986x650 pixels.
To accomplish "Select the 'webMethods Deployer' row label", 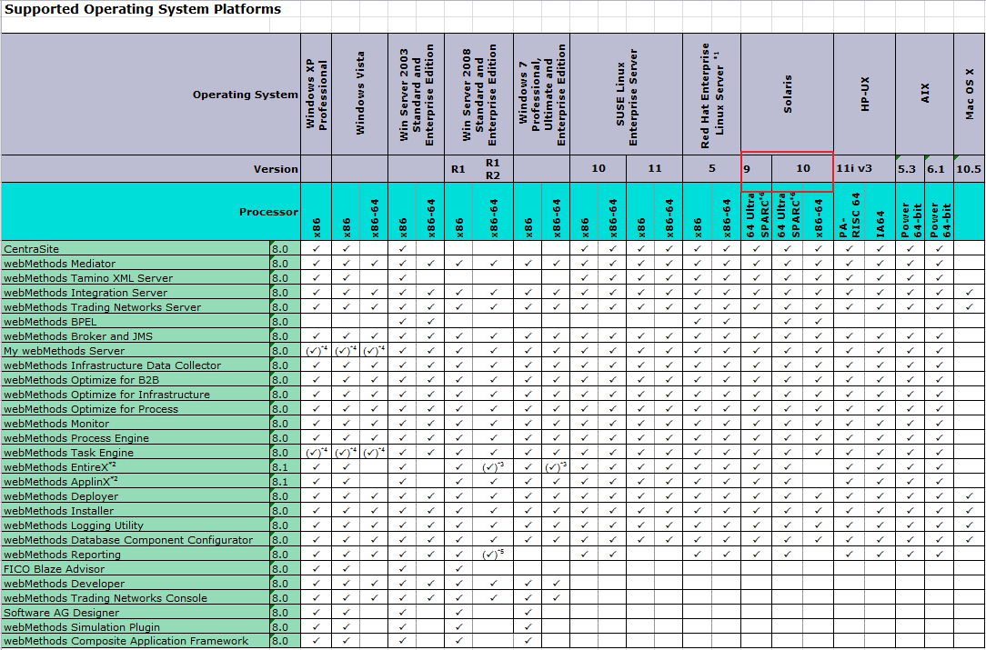I will click(x=136, y=496).
